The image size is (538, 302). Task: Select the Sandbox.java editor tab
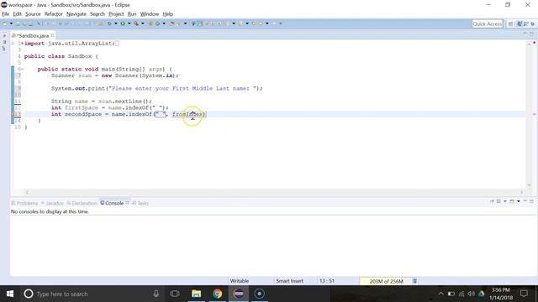pyautogui.click(x=33, y=35)
